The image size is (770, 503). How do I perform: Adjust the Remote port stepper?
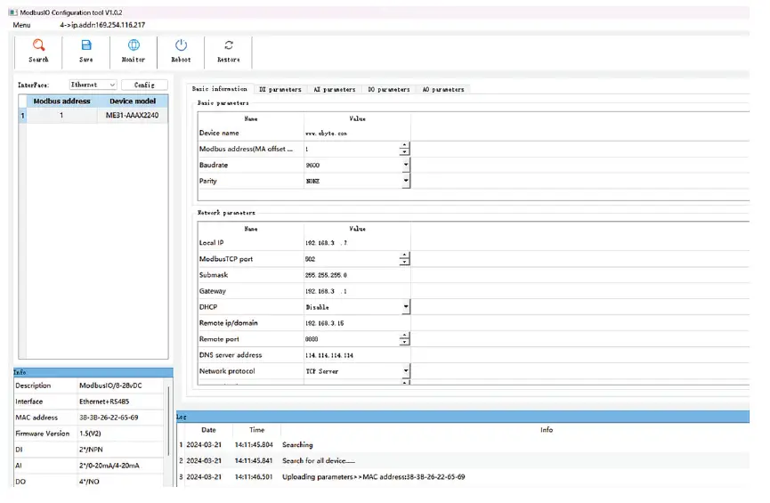pos(404,339)
